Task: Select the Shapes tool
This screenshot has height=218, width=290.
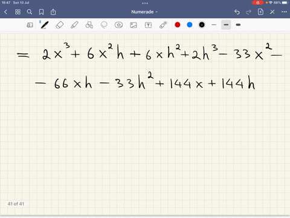Action: [x=89, y=25]
